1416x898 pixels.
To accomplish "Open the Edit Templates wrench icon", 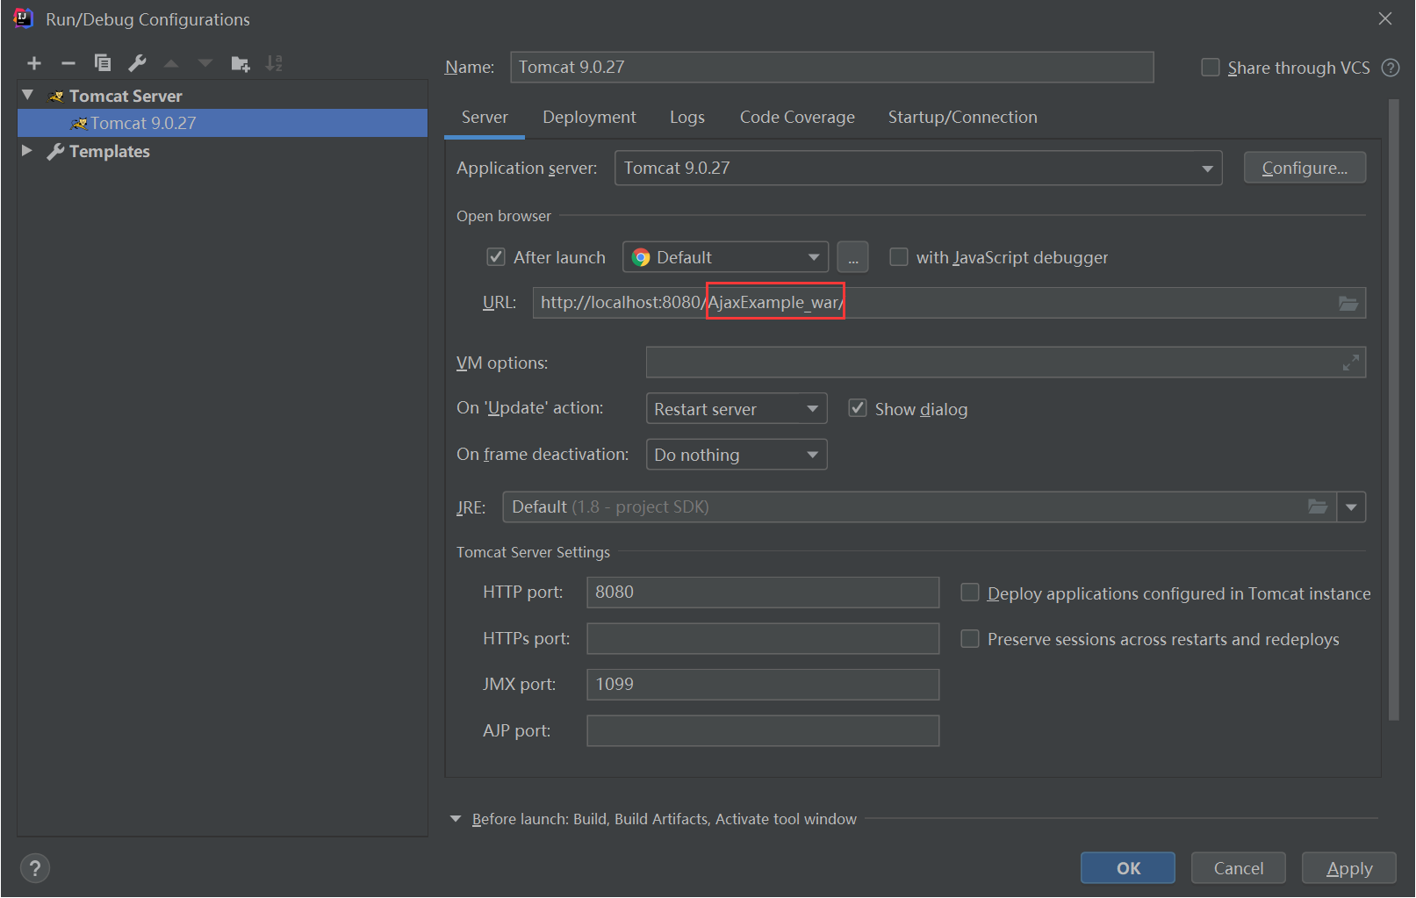I will click(x=137, y=63).
